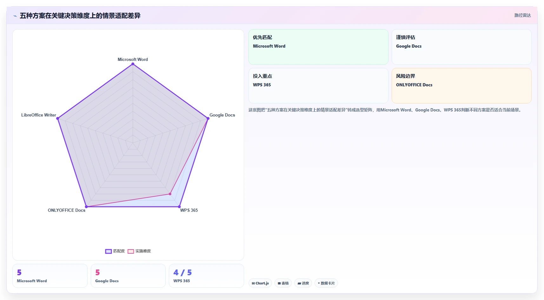Click the ONLYOFFICE Docs radar axis label
Viewport: 544px width, 300px height.
click(x=67, y=210)
